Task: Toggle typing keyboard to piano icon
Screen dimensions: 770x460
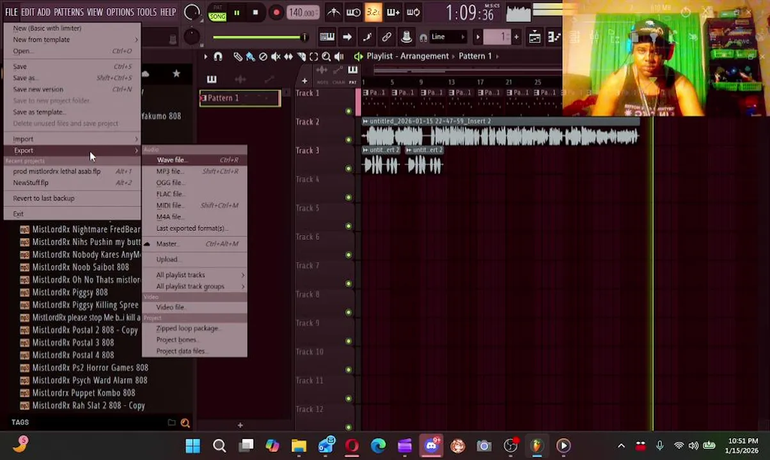Action: click(327, 36)
